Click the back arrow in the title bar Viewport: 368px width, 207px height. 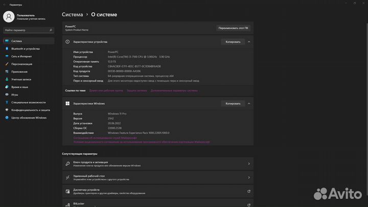pyautogui.click(x=4, y=4)
